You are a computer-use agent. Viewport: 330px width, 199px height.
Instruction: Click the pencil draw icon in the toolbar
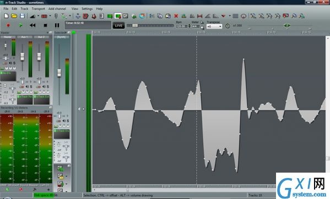(126, 16)
